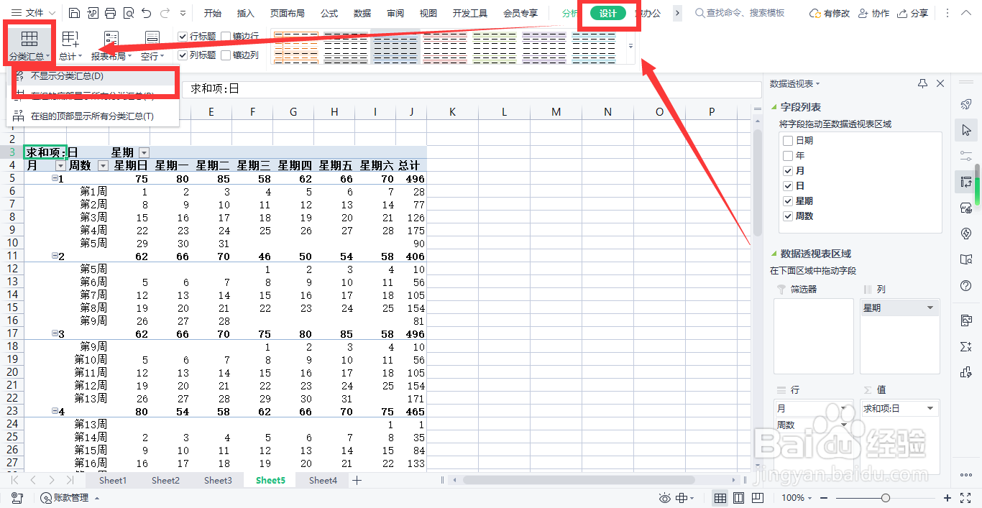Select 不显示分类汇总(D) menu item
Image resolution: width=982 pixels, height=508 pixels.
tap(93, 75)
